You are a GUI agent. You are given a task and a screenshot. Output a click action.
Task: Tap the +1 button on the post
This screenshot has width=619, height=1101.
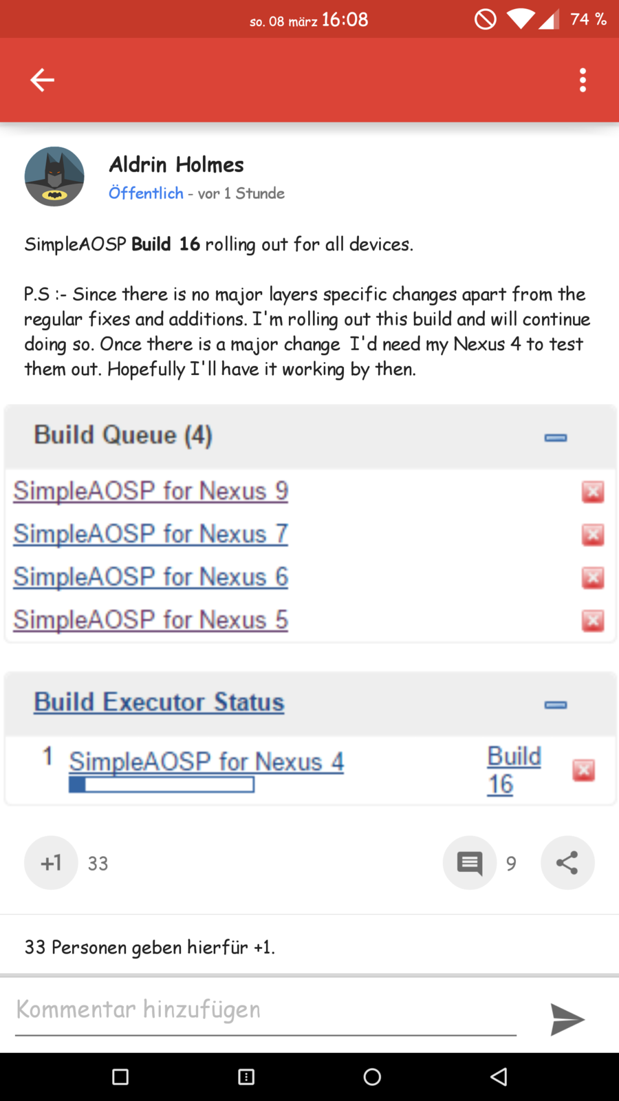[x=51, y=863]
